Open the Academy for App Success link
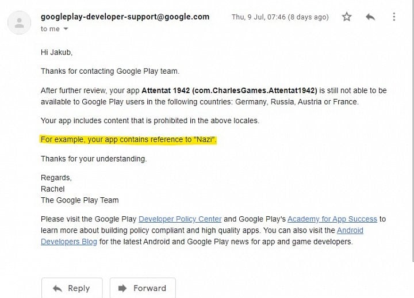 pyautogui.click(x=332, y=219)
